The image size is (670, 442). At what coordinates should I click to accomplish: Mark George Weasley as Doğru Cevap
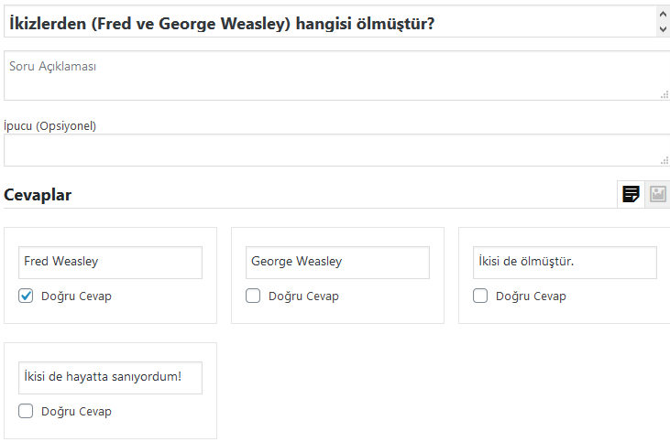[x=253, y=296]
